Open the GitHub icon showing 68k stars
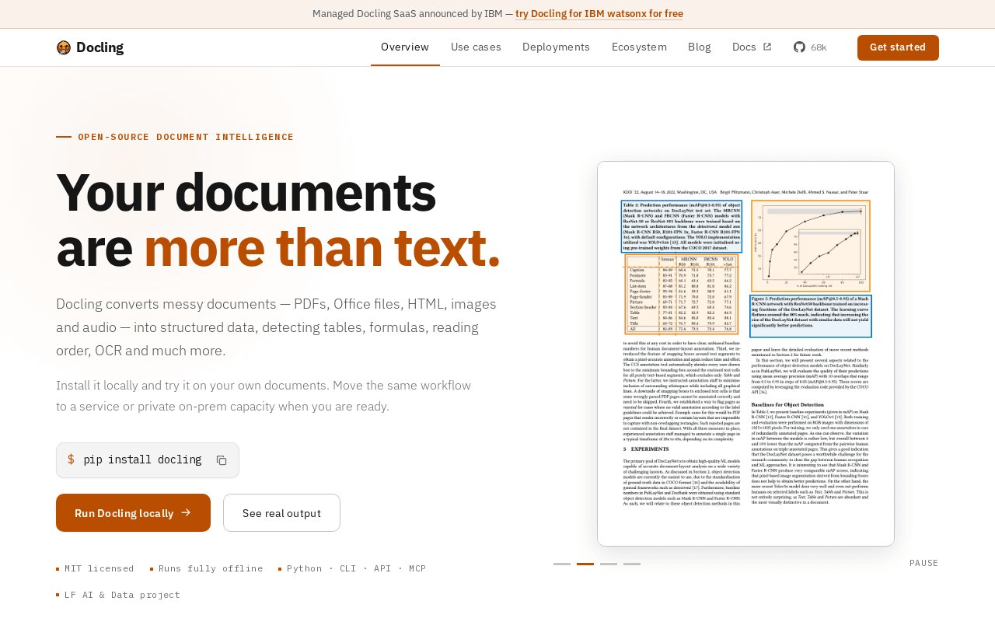The image size is (995, 622). click(799, 47)
